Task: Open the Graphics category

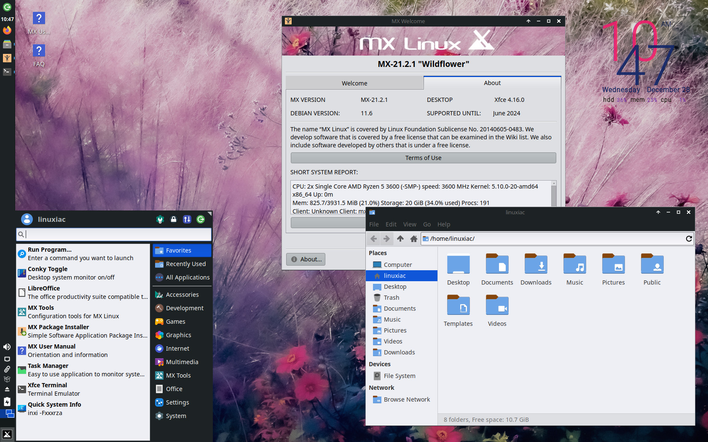Action: [x=182, y=335]
